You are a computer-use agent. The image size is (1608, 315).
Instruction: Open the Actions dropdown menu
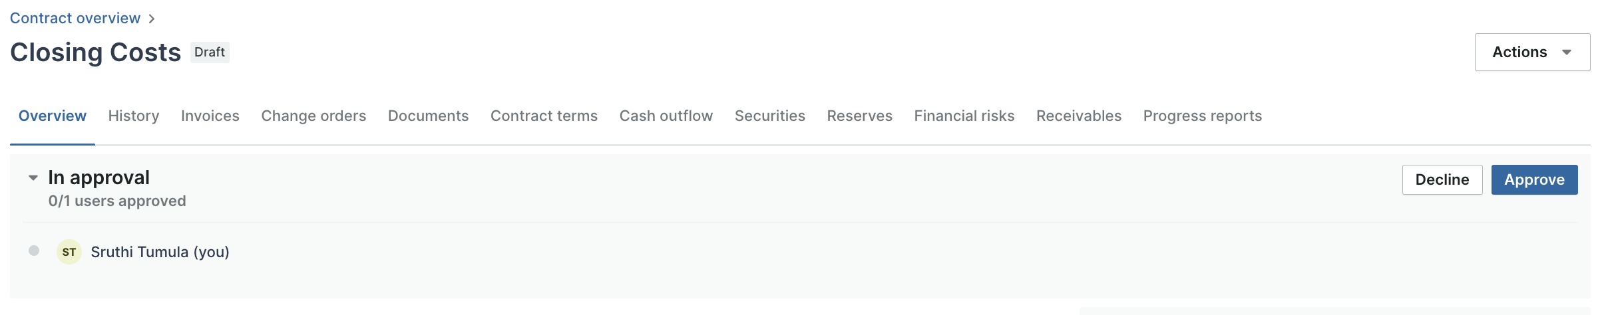click(1532, 52)
